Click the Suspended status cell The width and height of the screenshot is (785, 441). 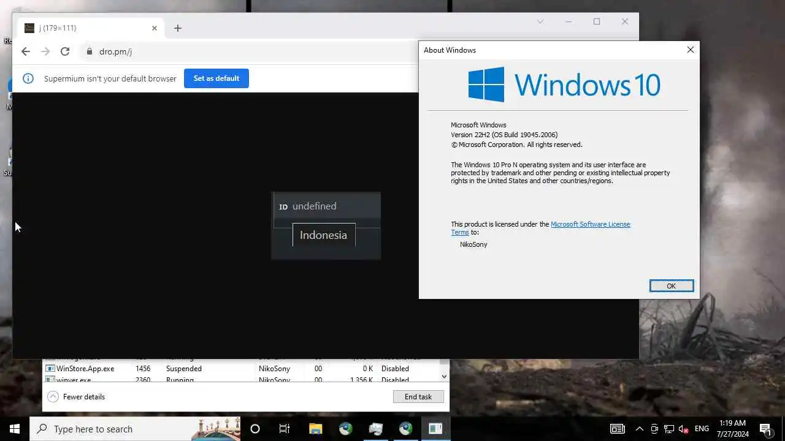[x=184, y=369]
